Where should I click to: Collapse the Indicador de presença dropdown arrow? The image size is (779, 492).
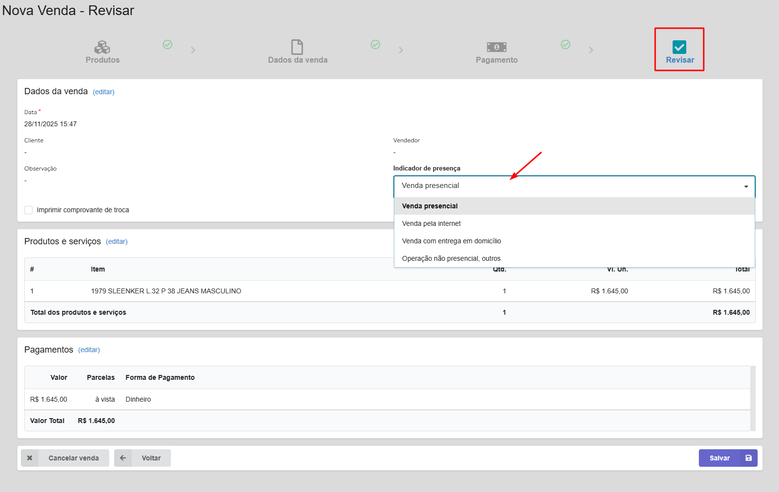pos(746,187)
